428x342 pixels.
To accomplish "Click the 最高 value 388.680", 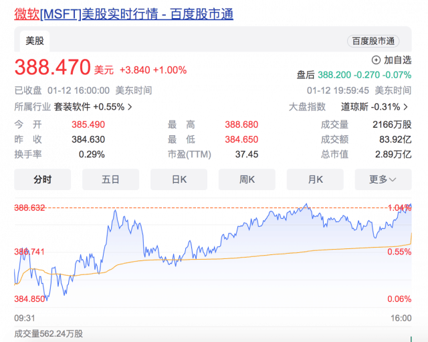I will click(241, 125).
